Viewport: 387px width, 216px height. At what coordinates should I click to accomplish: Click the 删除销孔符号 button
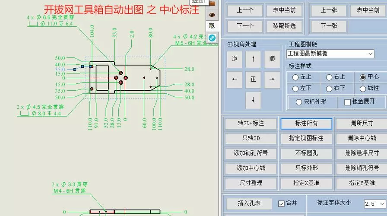pyautogui.click(x=362, y=168)
